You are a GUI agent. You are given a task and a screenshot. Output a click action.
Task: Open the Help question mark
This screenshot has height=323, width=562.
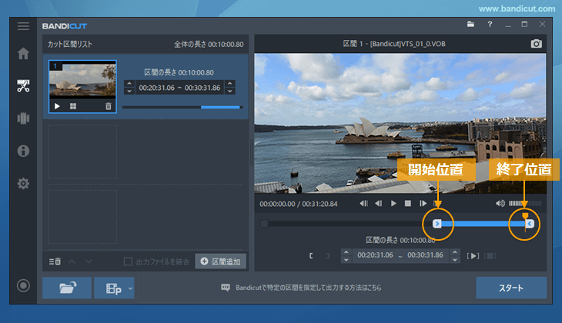490,25
